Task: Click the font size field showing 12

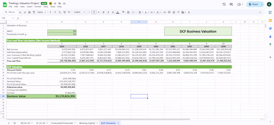Action: [94, 12]
